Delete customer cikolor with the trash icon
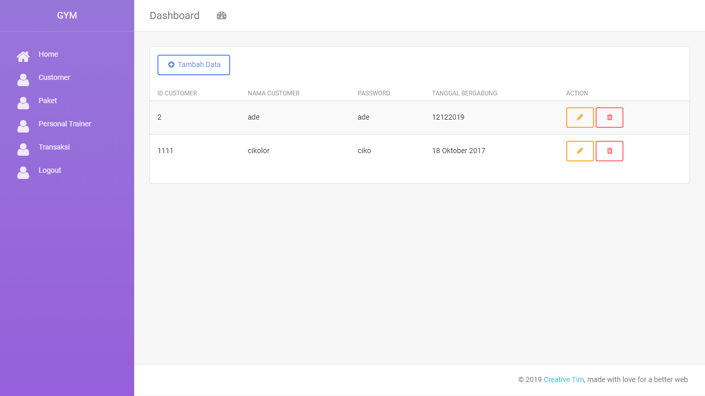 [610, 151]
